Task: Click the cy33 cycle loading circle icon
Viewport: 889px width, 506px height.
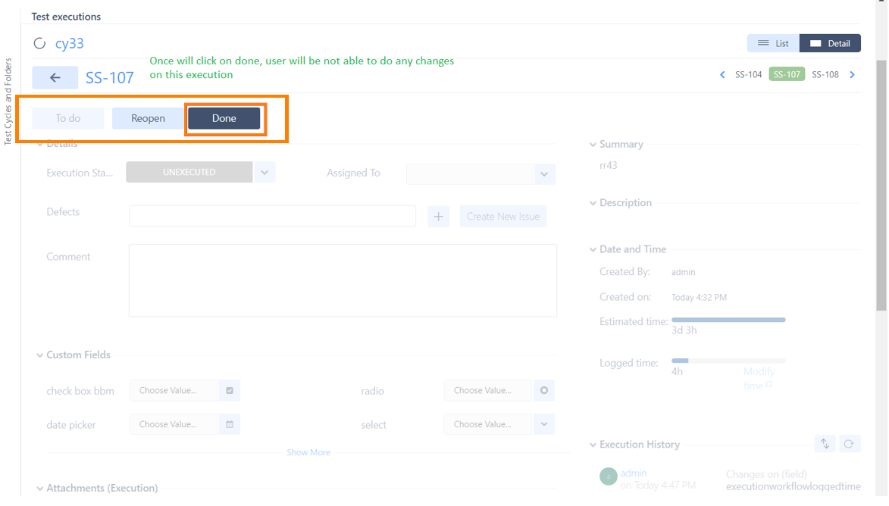Action: (x=39, y=44)
